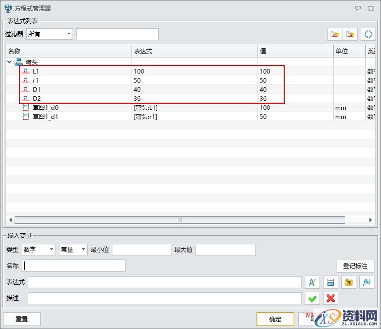Image resolution: width=381 pixels, height=329 pixels.
Task: Click the mm unit of 草图1_d0
Action: click(x=341, y=108)
